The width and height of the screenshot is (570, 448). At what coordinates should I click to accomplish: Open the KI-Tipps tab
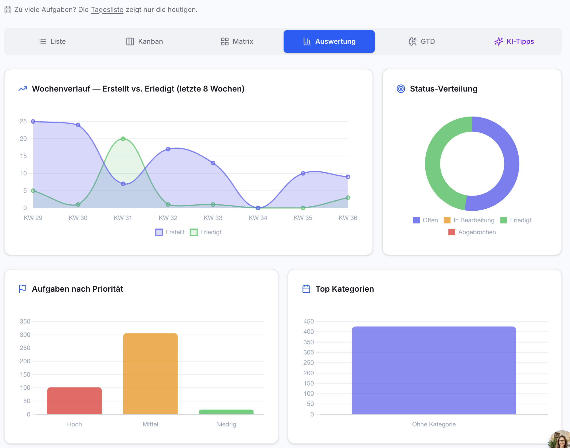pos(514,42)
